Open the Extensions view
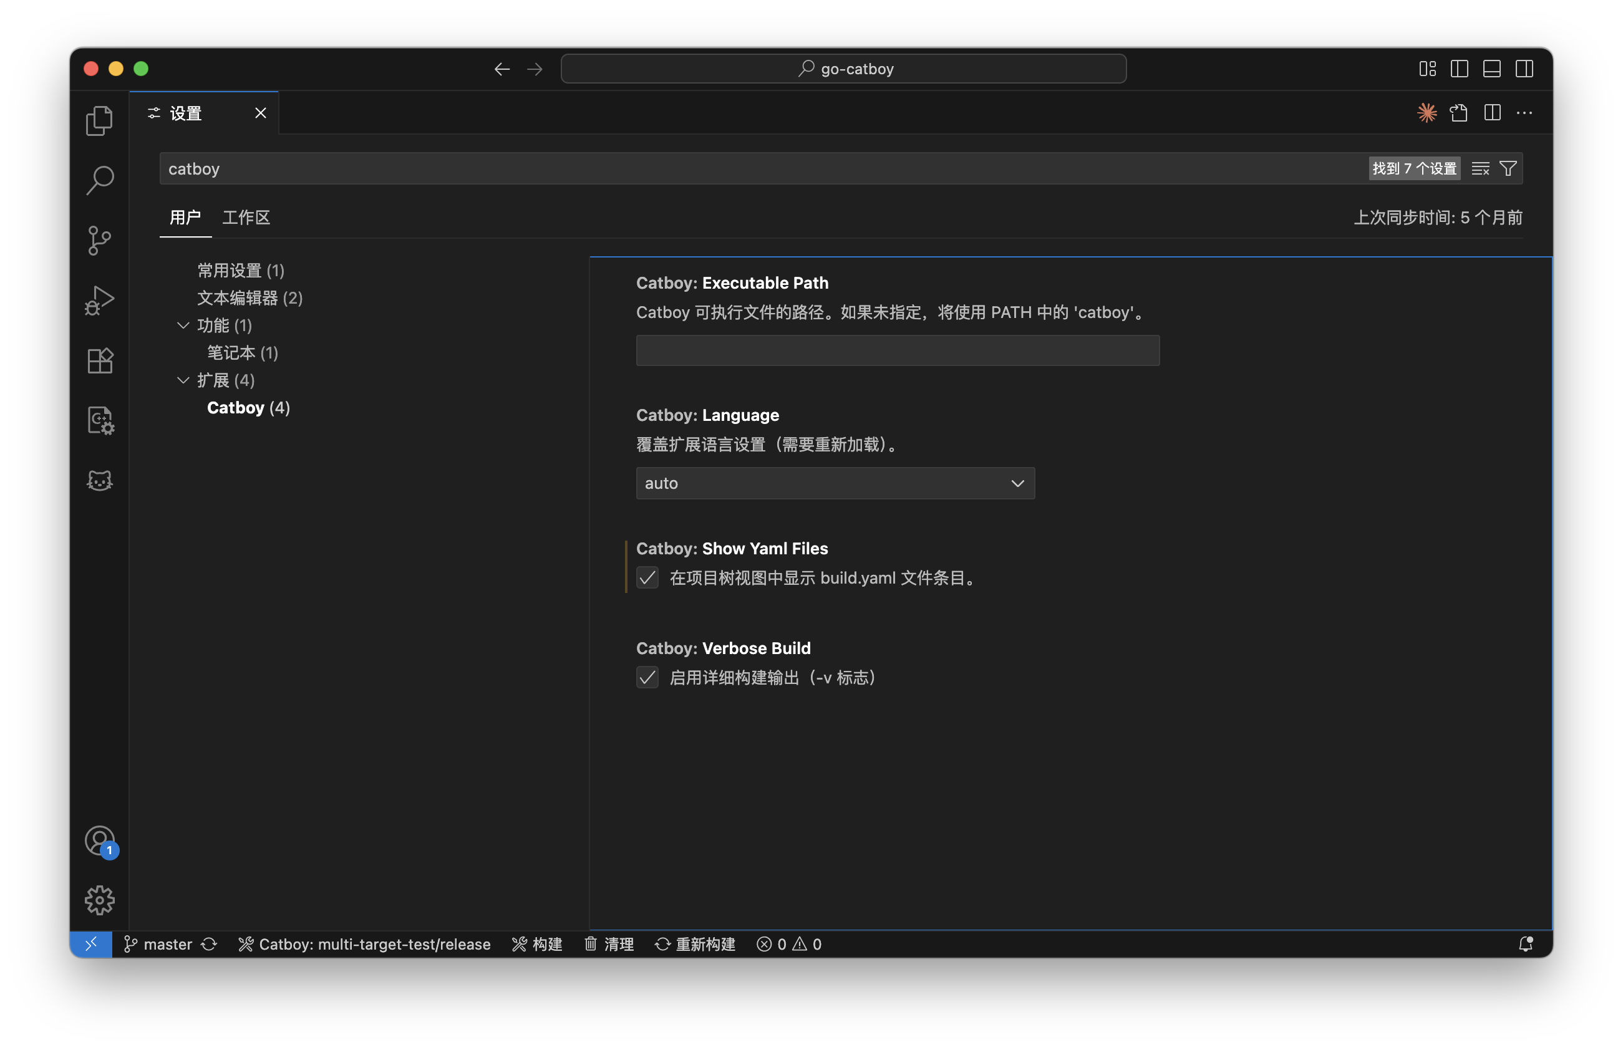This screenshot has width=1623, height=1050. point(100,360)
